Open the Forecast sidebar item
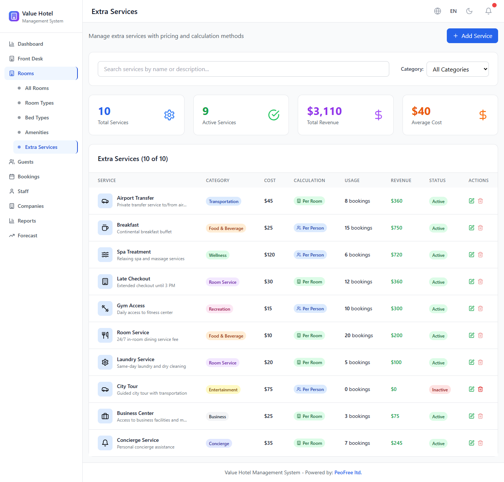Screen dimensions: 504x482 coord(27,235)
